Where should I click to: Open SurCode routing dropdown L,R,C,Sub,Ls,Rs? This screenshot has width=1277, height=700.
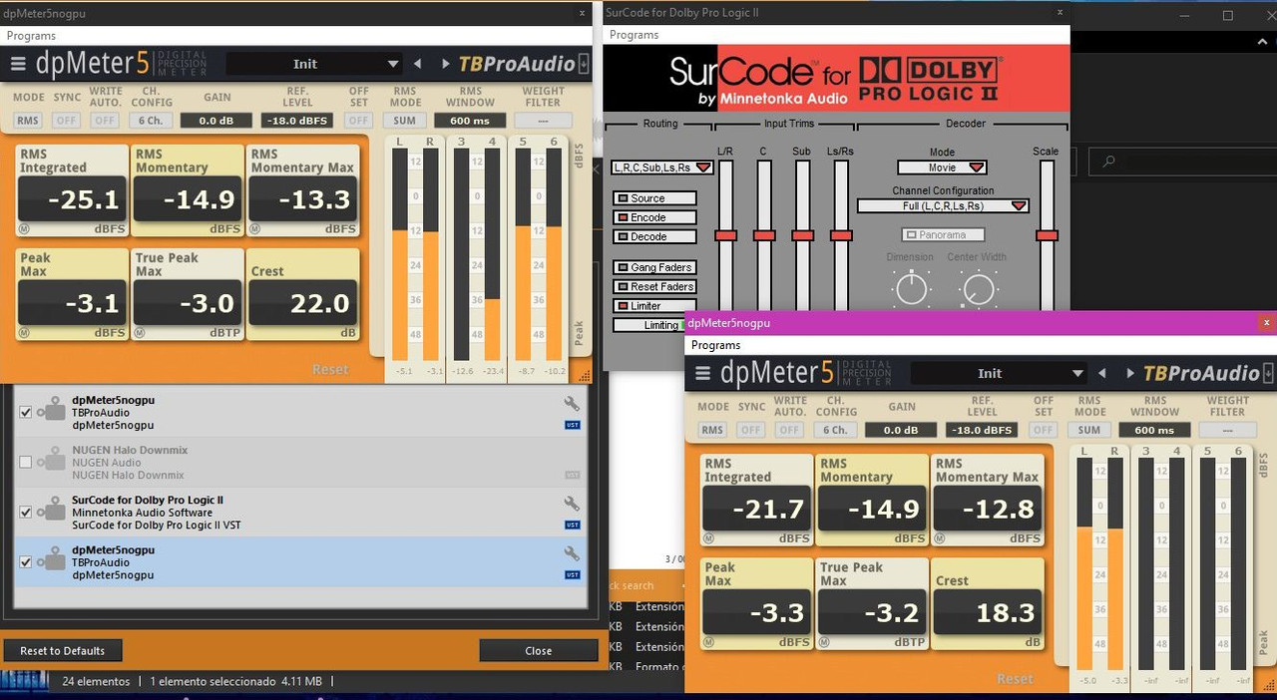662,168
